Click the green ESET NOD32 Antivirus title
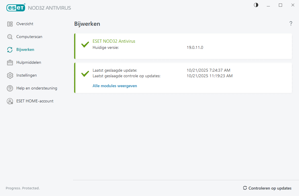This screenshot has height=196, width=299. 114,41
